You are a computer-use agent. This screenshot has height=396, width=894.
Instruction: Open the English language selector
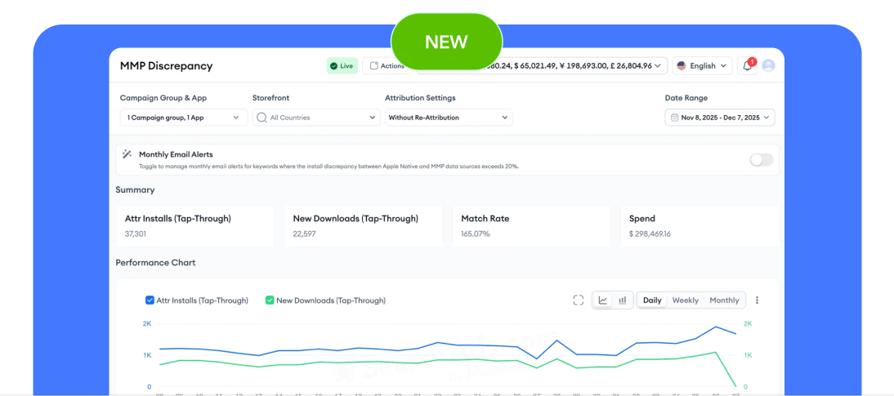point(701,66)
